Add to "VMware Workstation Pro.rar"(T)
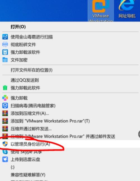 click(x=50, y=121)
